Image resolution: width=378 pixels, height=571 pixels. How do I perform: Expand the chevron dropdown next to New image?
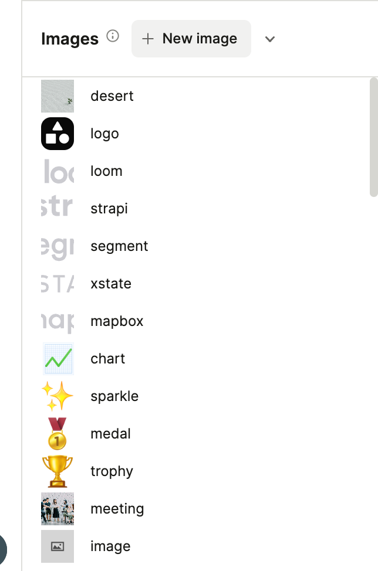click(270, 39)
